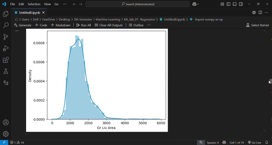Click the Machine Learning breadcrumb segment
The height and width of the screenshot is (145, 272).
[x=108, y=20]
